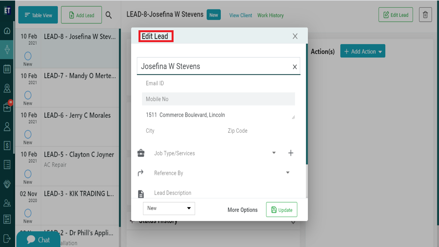Toggle status circle for LEAD-8 Josefina
This screenshot has width=439, height=247.
pyautogui.click(x=28, y=56)
